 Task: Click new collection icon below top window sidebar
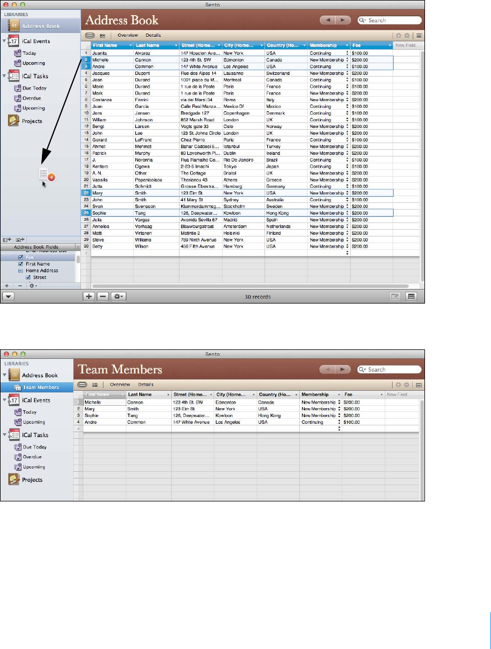coord(20,240)
